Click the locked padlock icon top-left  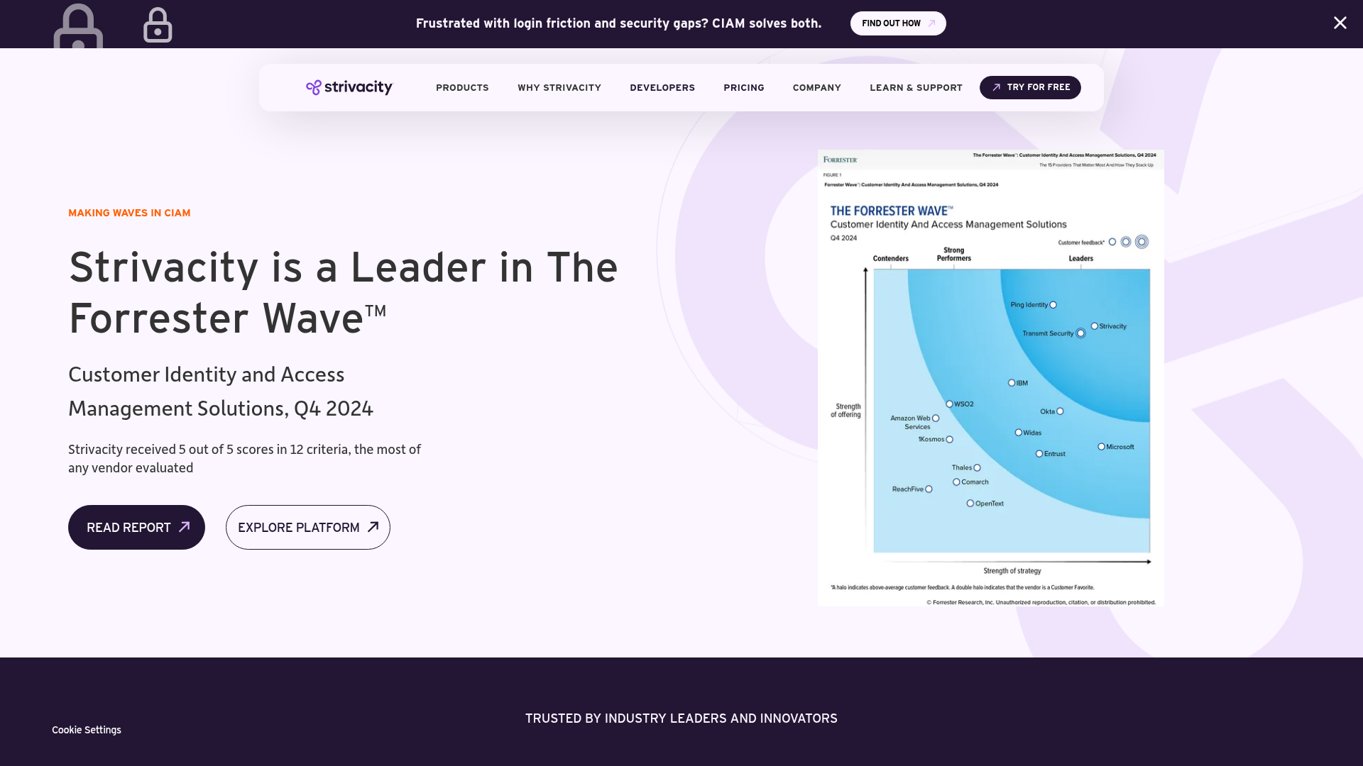coord(157,25)
